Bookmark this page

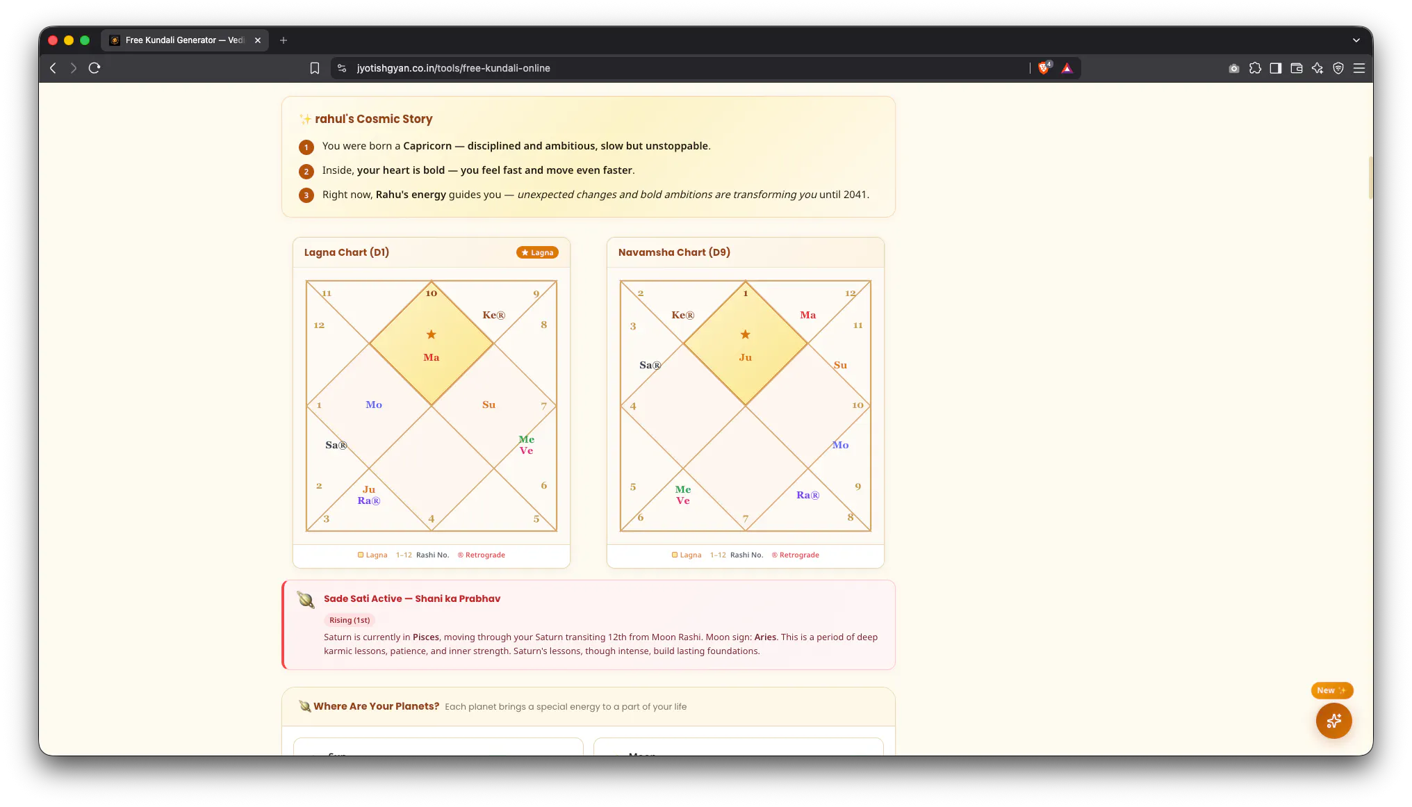click(x=315, y=68)
